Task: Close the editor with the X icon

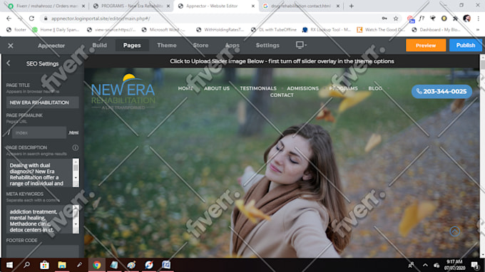Action: 11,46
